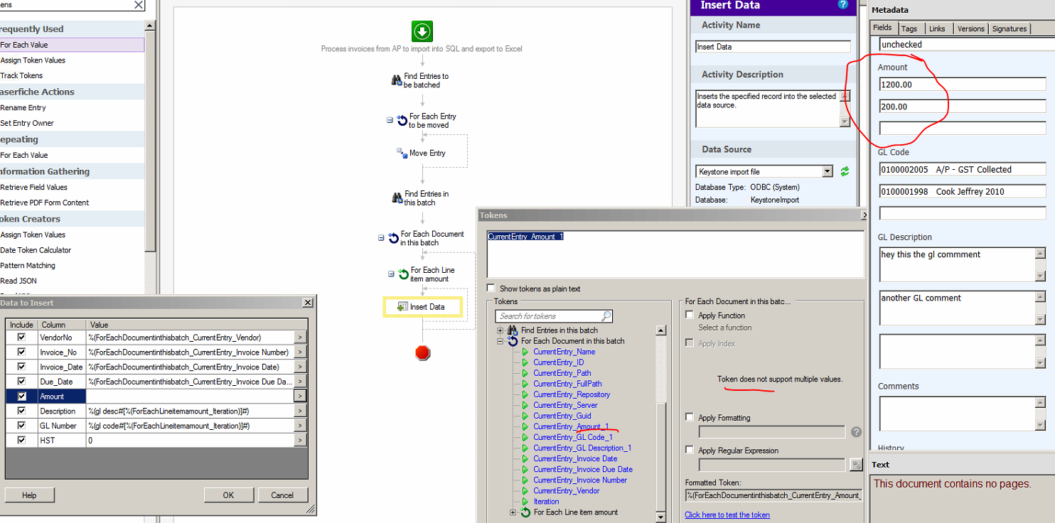Screen dimensions: 1055x523
Task: Click down arrow of Activity Description scrollbar
Action: coord(845,122)
